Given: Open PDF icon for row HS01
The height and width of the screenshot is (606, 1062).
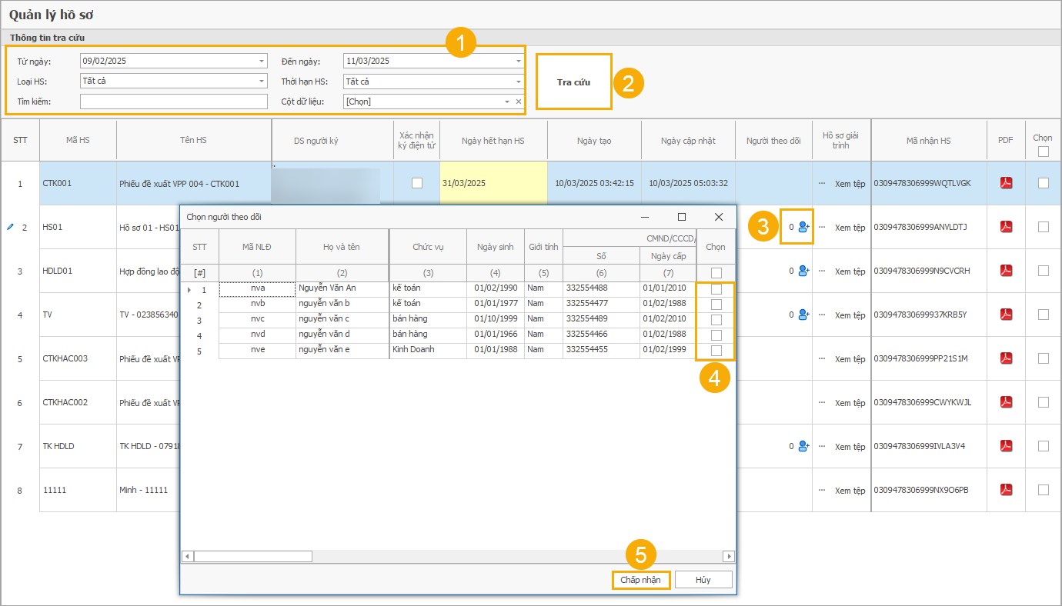Looking at the screenshot, I should pos(1005,227).
